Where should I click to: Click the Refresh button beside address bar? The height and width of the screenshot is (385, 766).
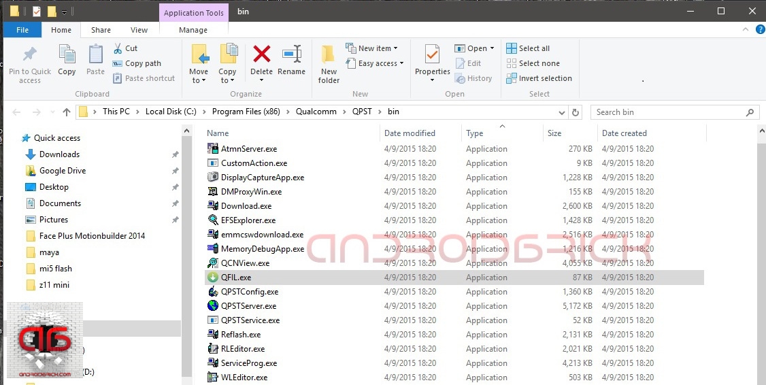[x=576, y=112]
